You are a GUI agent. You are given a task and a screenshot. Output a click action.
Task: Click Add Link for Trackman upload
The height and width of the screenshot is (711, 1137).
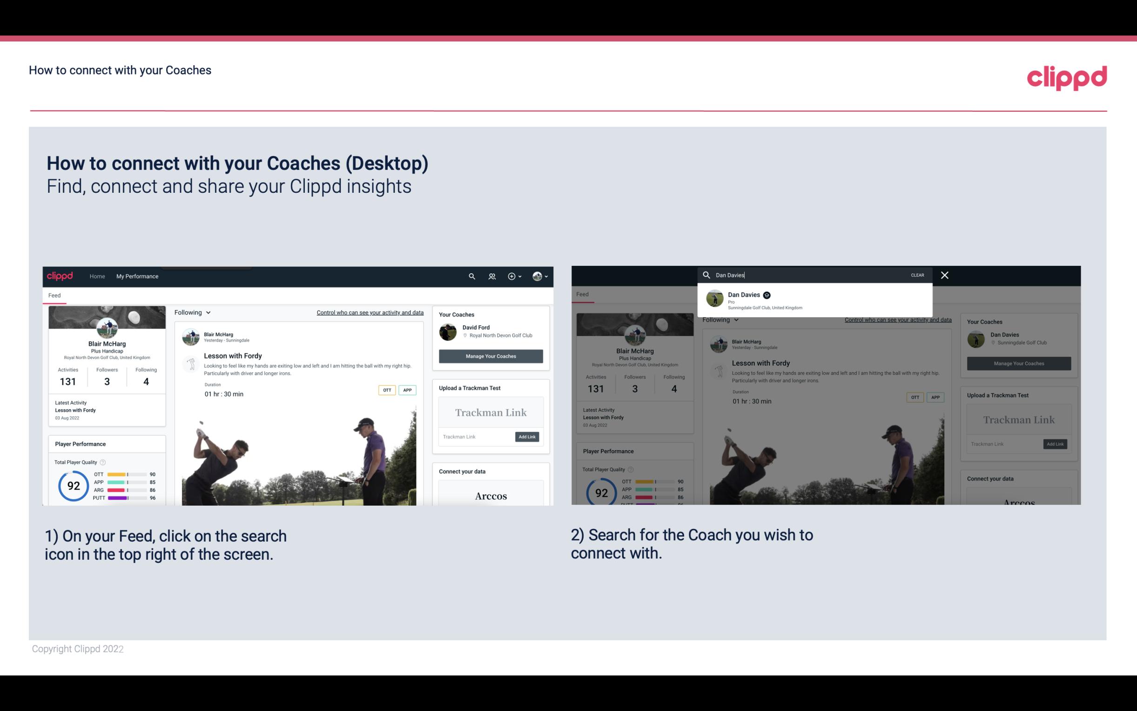pos(527,437)
